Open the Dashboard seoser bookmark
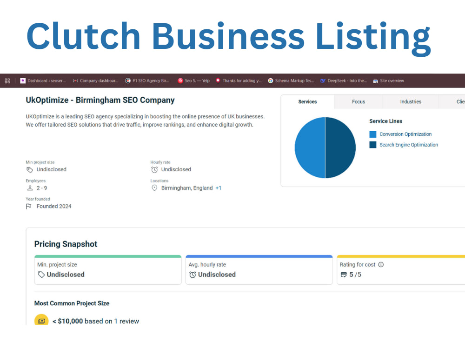Viewport: 465px width, 349px height. click(x=43, y=81)
